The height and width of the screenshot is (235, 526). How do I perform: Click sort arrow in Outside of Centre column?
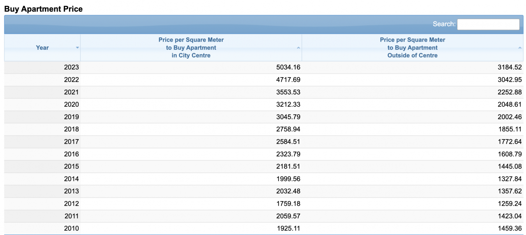[x=520, y=48]
